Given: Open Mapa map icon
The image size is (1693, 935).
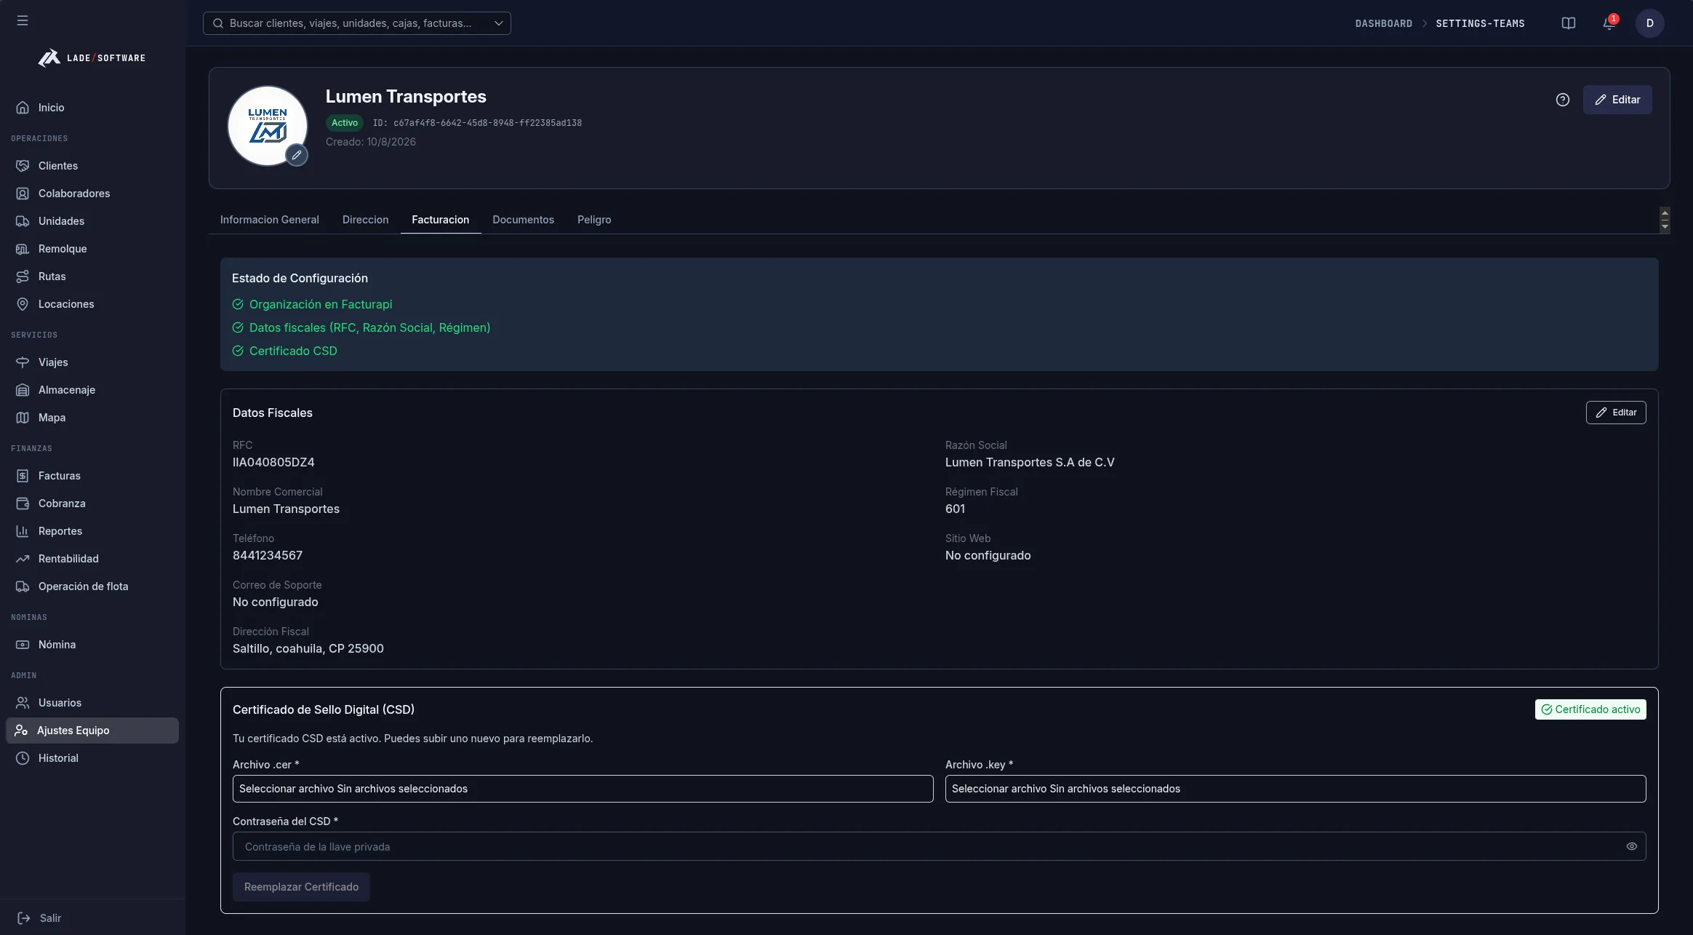Looking at the screenshot, I should (23, 418).
